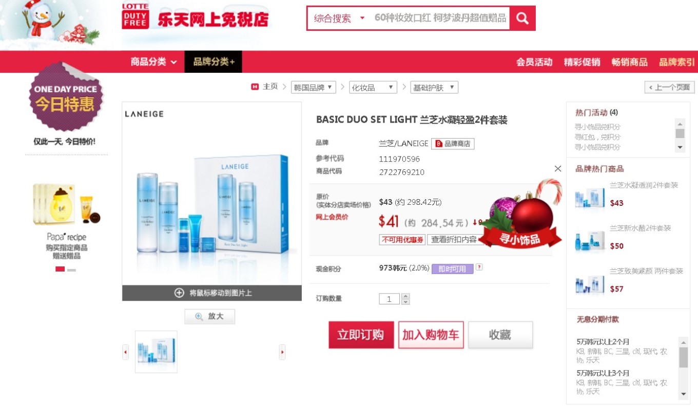The width and height of the screenshot is (698, 406).
Task: Open the 品牌分类+ menu tab
Action: [214, 62]
